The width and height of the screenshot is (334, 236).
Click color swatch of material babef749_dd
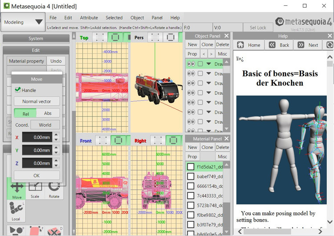[x=191, y=176]
